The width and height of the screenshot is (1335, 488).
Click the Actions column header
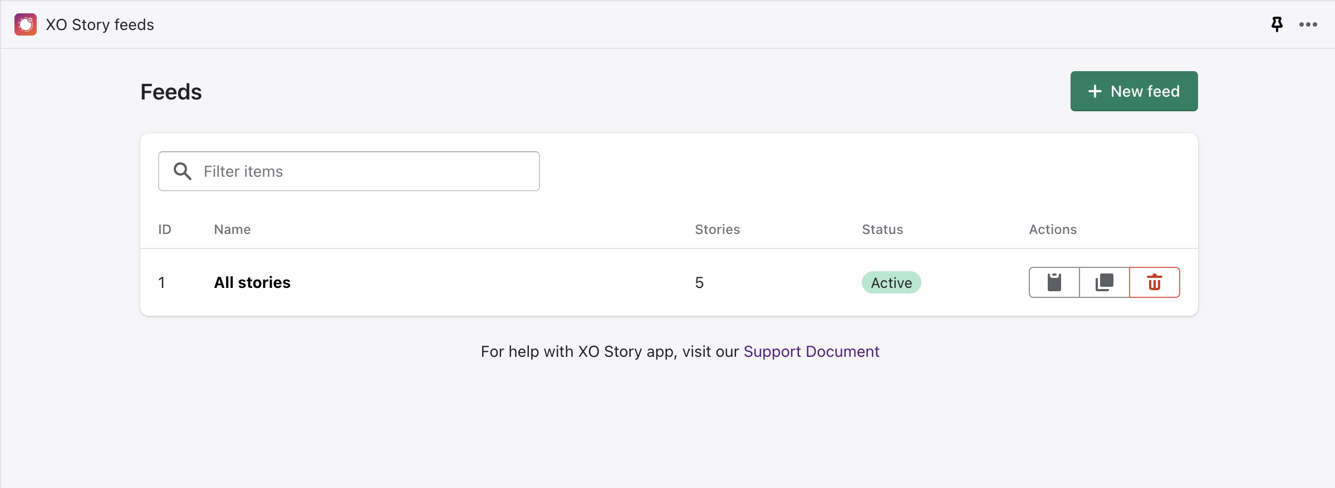(1052, 230)
